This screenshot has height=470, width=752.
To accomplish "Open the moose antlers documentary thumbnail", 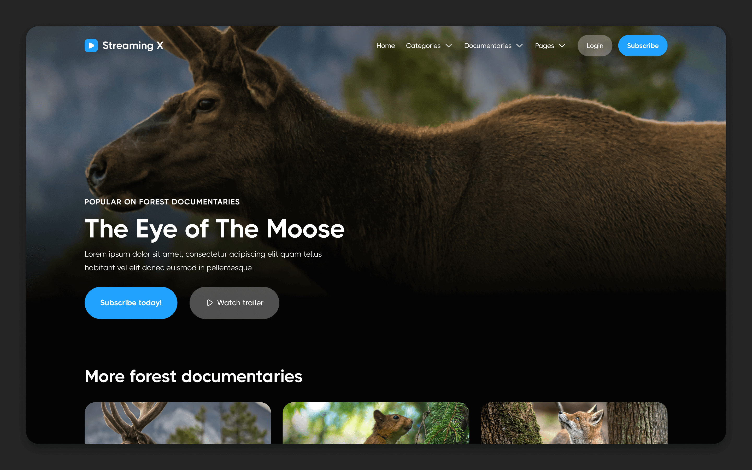I will point(178,423).
